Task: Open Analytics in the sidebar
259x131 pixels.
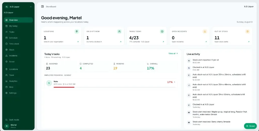Action: [18, 81]
